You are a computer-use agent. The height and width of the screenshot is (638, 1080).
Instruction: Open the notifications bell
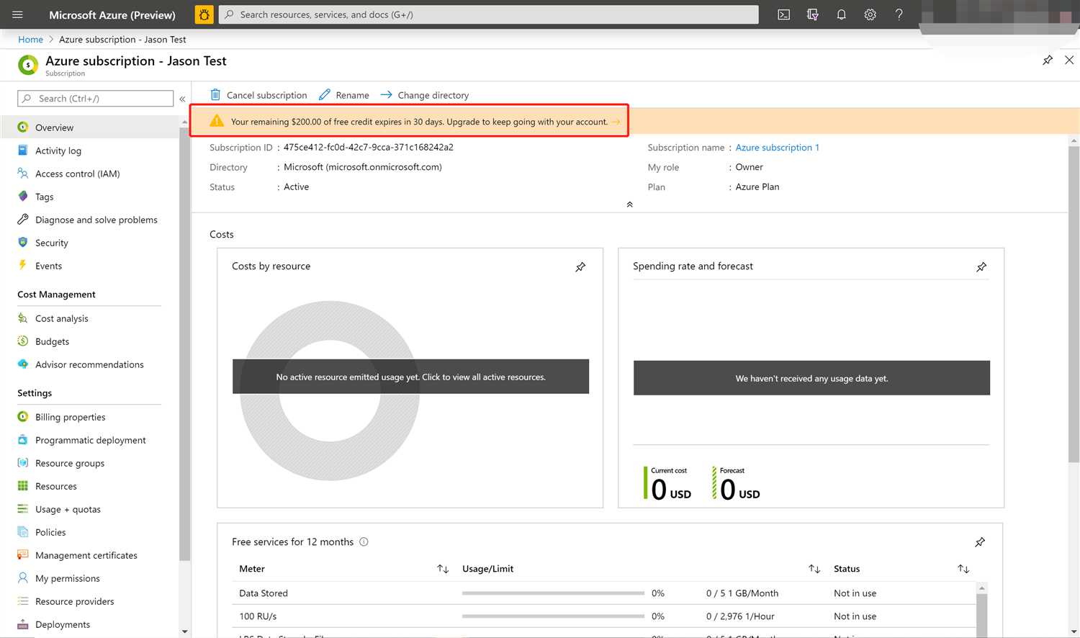pos(842,14)
